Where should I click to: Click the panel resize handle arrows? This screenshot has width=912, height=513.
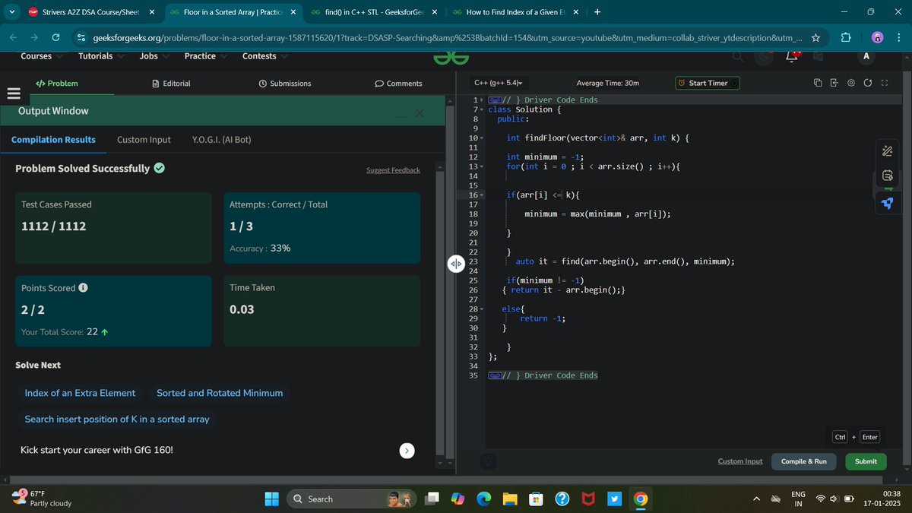tap(455, 264)
